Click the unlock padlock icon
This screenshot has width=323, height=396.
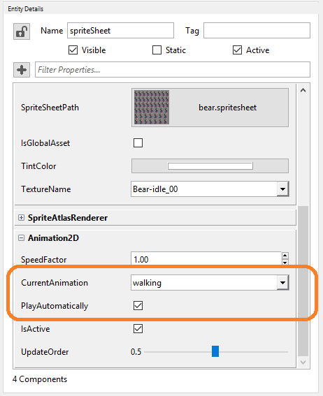click(x=22, y=31)
